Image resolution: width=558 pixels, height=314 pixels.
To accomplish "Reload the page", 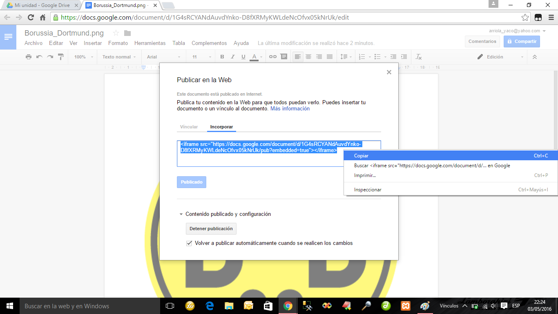I will (31, 18).
